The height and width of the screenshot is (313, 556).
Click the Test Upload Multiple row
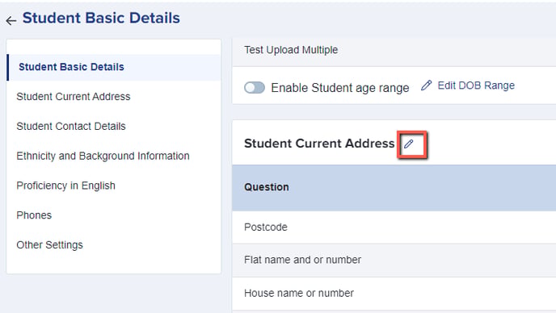coord(394,50)
